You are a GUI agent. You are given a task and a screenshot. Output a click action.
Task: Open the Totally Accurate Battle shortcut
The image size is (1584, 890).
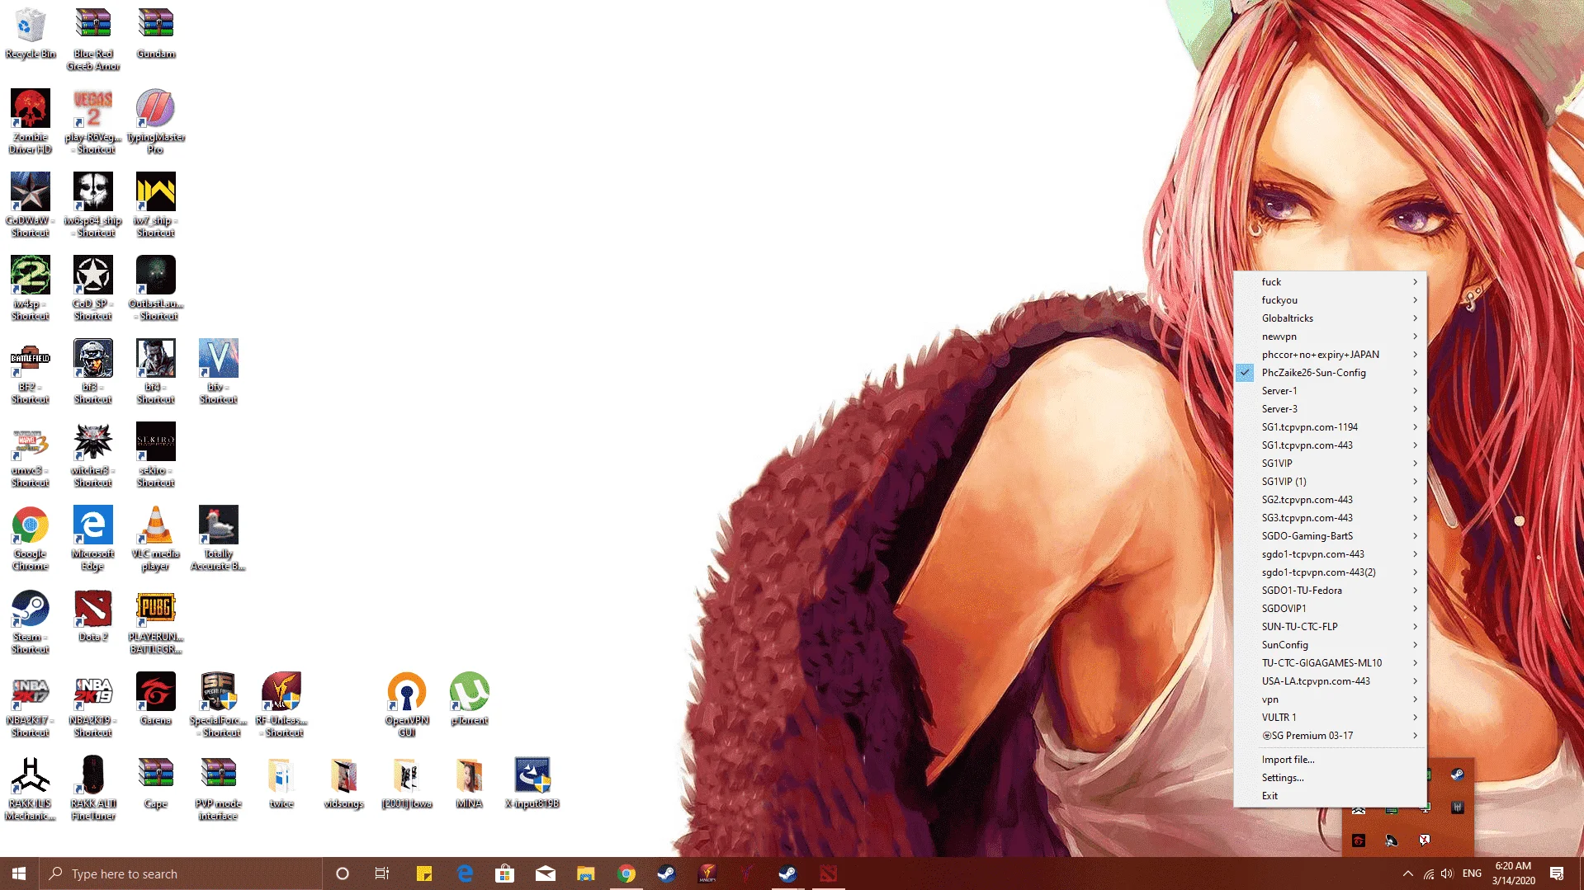click(x=219, y=537)
